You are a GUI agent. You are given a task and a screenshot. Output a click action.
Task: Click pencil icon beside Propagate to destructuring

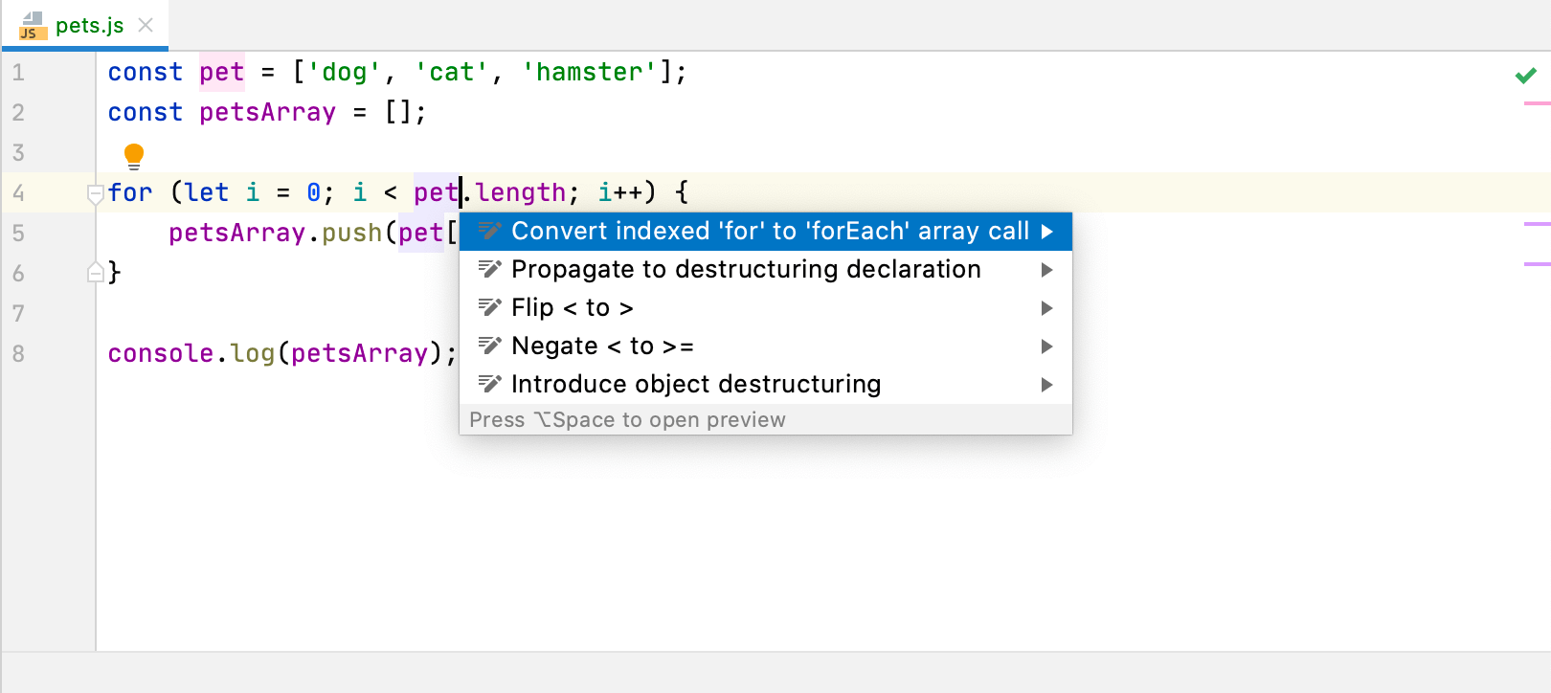point(489,269)
